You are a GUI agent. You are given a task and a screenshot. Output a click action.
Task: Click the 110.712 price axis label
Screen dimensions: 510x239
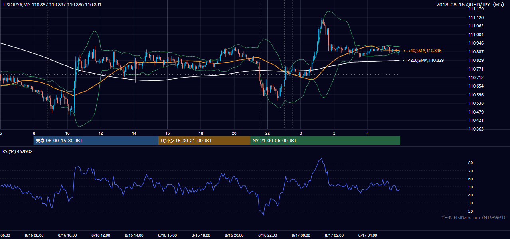pyautogui.click(x=476, y=78)
